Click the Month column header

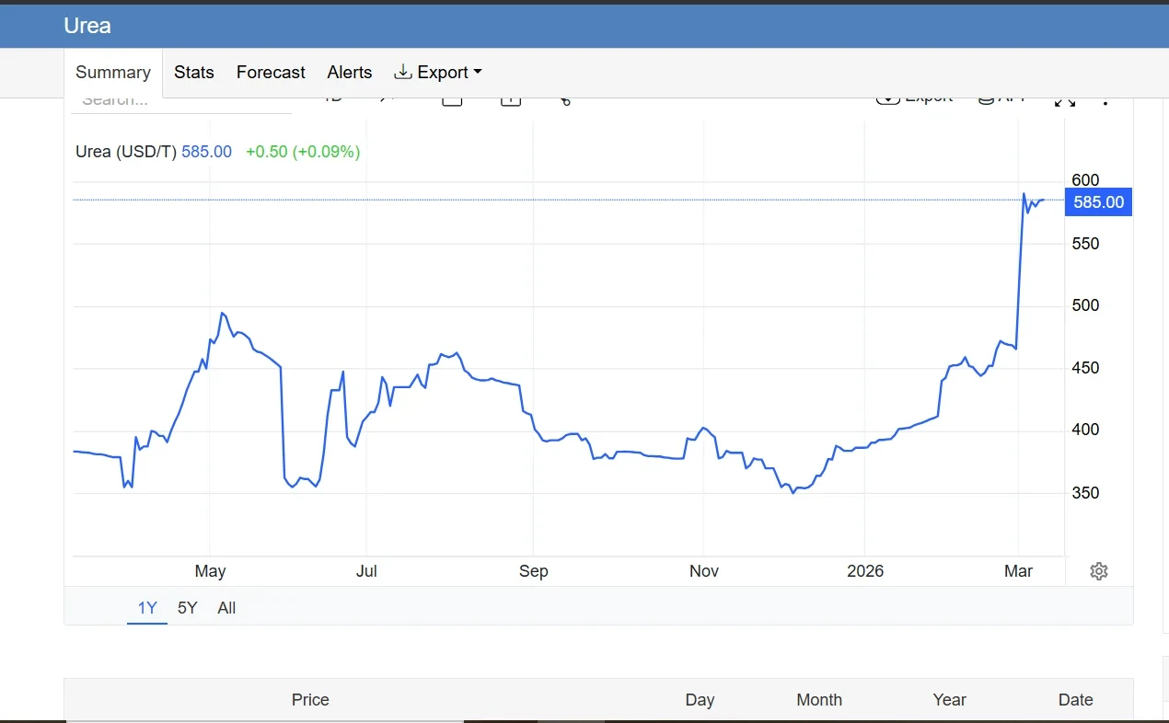click(819, 700)
